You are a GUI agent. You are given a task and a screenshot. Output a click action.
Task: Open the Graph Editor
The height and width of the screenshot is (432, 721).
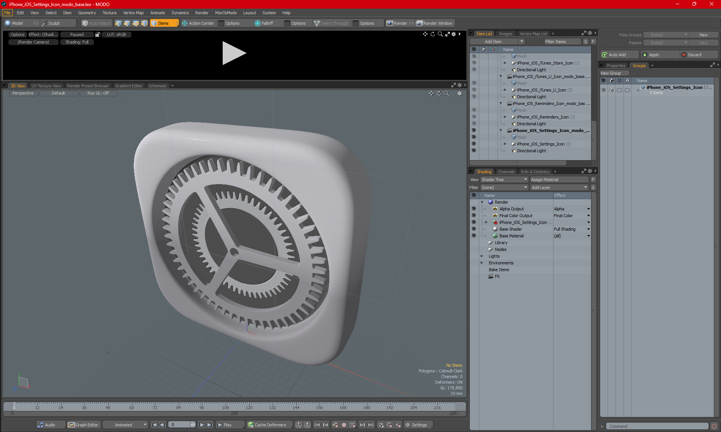[x=83, y=425]
